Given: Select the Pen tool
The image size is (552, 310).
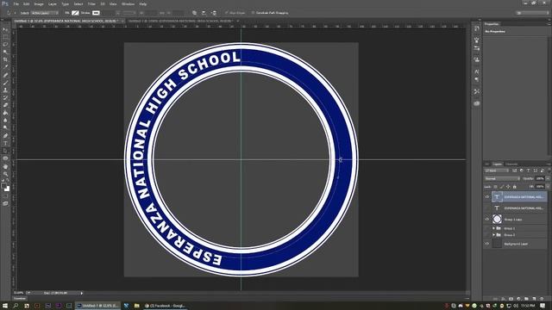Looking at the screenshot, I should [x=5, y=136].
